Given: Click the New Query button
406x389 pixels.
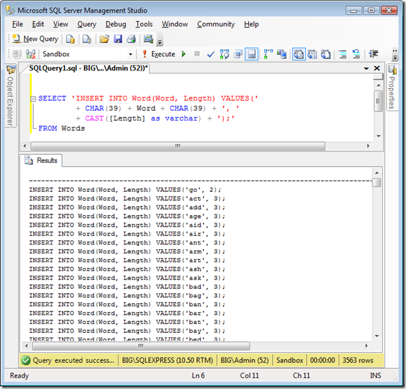Looking at the screenshot, I should (35, 39).
